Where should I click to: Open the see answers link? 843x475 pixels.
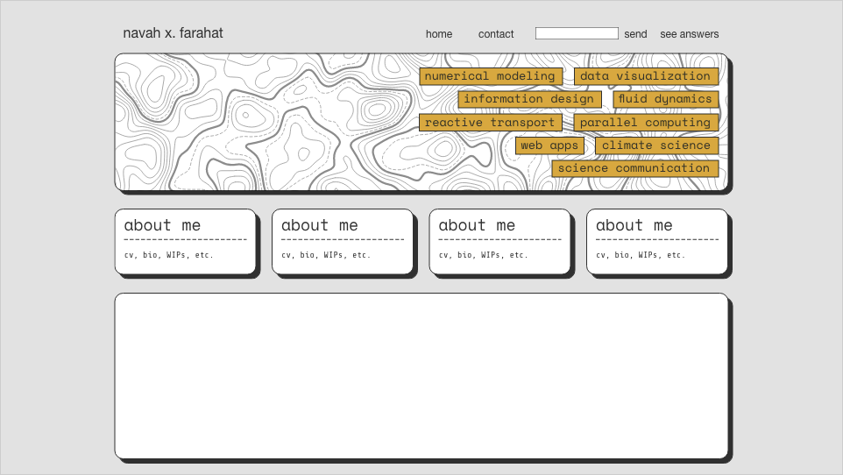689,34
